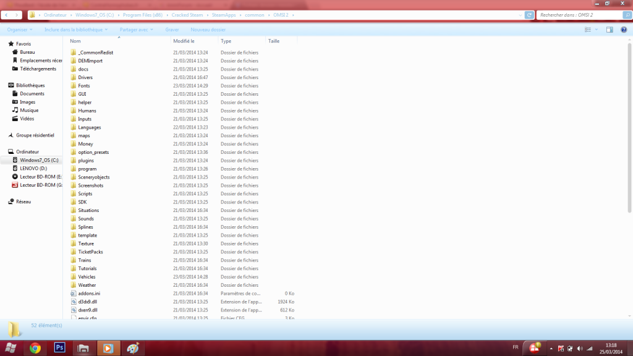Go to SteamApps breadcrumb
This screenshot has height=356, width=633.
(x=224, y=15)
